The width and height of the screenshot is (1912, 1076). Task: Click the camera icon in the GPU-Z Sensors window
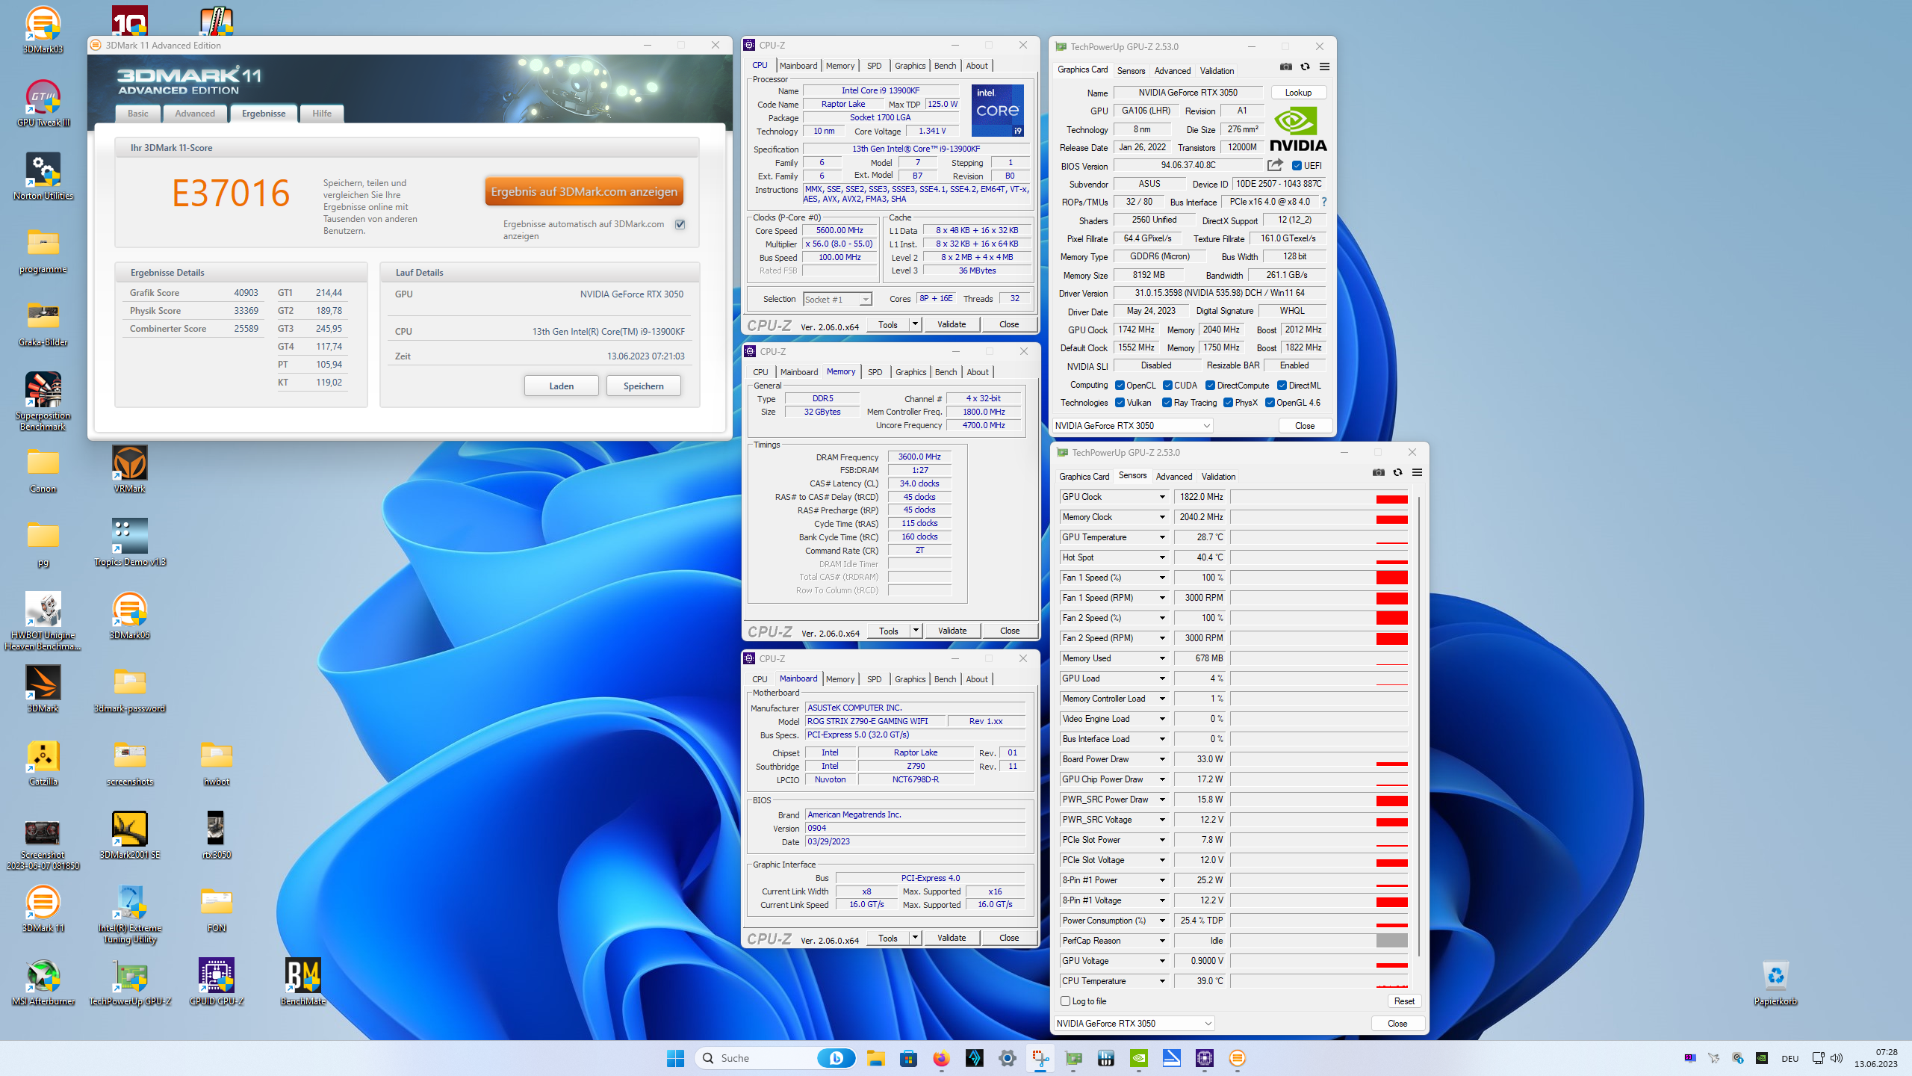click(x=1379, y=472)
